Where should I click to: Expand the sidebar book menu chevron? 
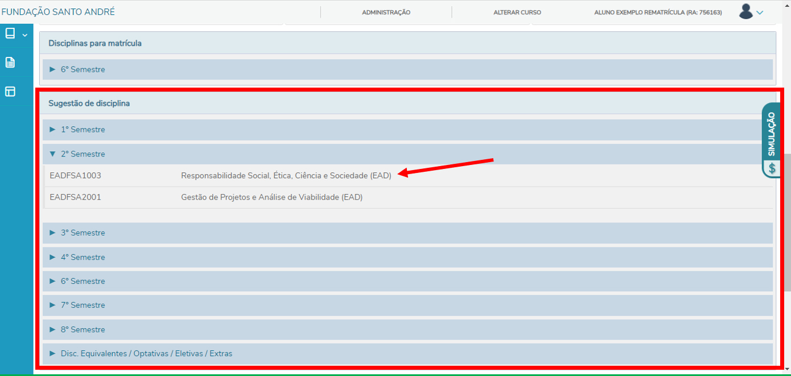[24, 35]
